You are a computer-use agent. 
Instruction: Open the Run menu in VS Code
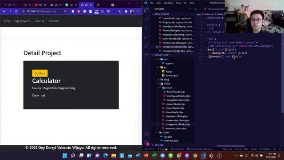(x=192, y=3)
